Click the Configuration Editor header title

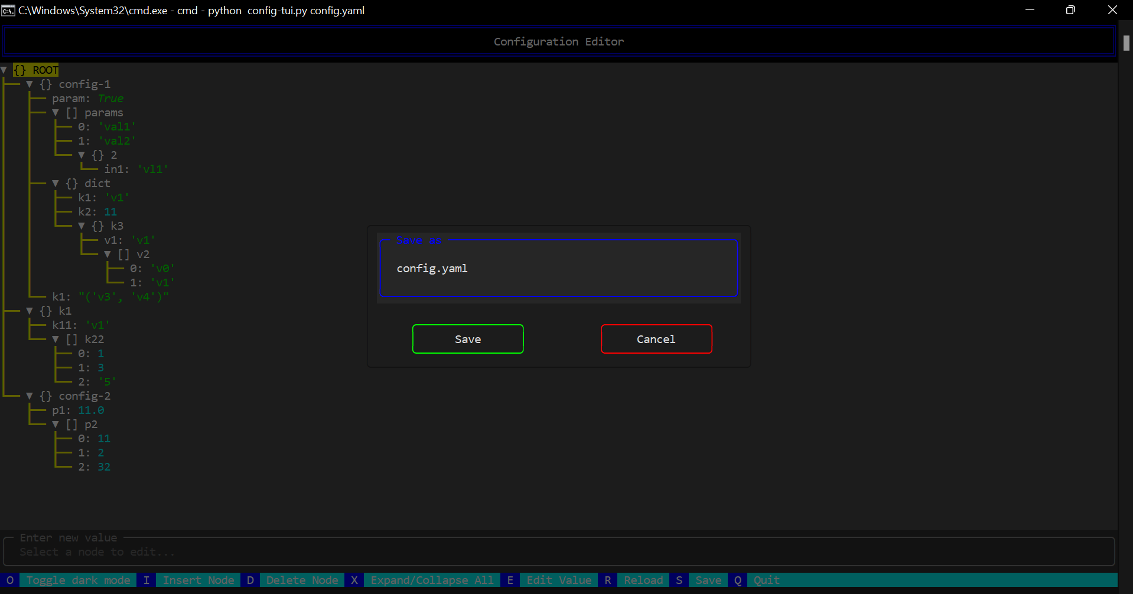click(x=559, y=41)
